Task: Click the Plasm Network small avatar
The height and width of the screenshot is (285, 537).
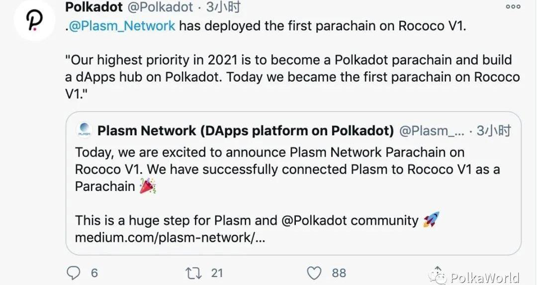Action: click(x=84, y=130)
